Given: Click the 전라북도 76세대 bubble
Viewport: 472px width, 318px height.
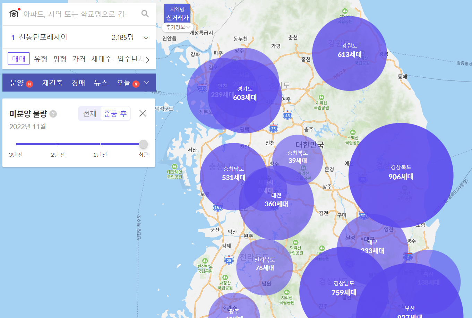Looking at the screenshot, I should pyautogui.click(x=265, y=267).
